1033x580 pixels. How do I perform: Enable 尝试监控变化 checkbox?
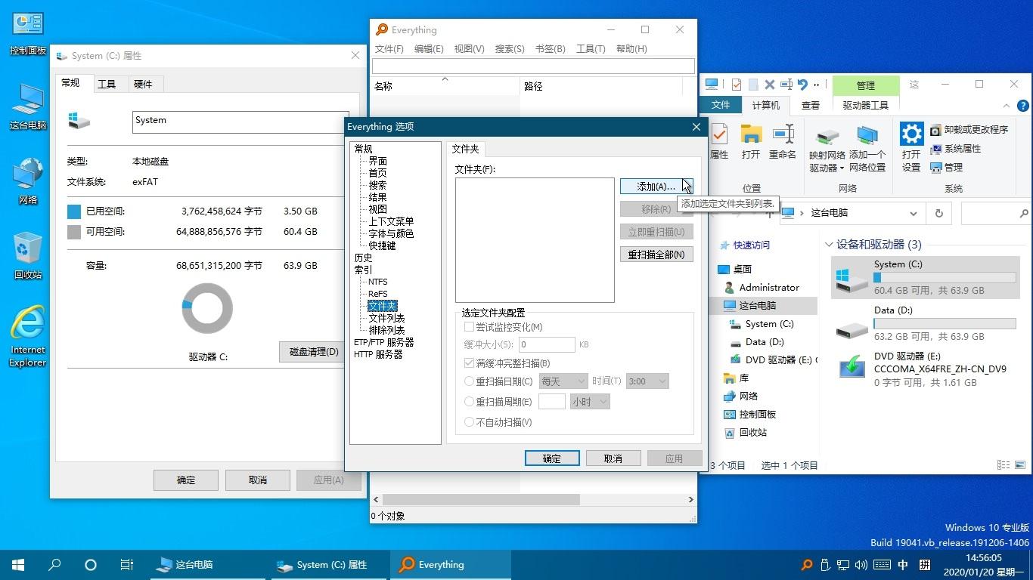(x=470, y=325)
